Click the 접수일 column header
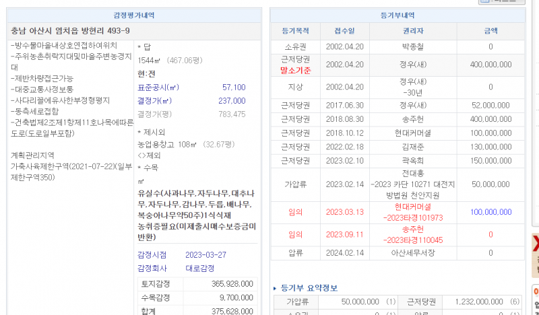539x315 pixels. click(344, 31)
